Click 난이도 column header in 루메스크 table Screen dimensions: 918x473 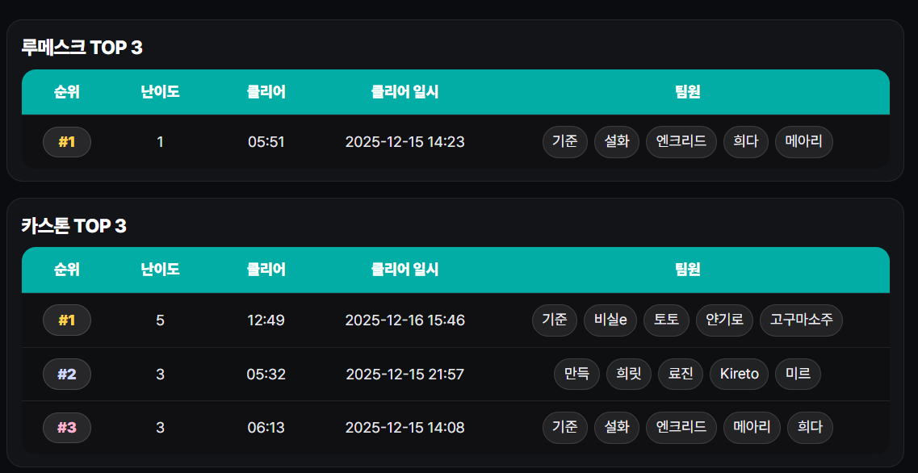[x=160, y=92]
